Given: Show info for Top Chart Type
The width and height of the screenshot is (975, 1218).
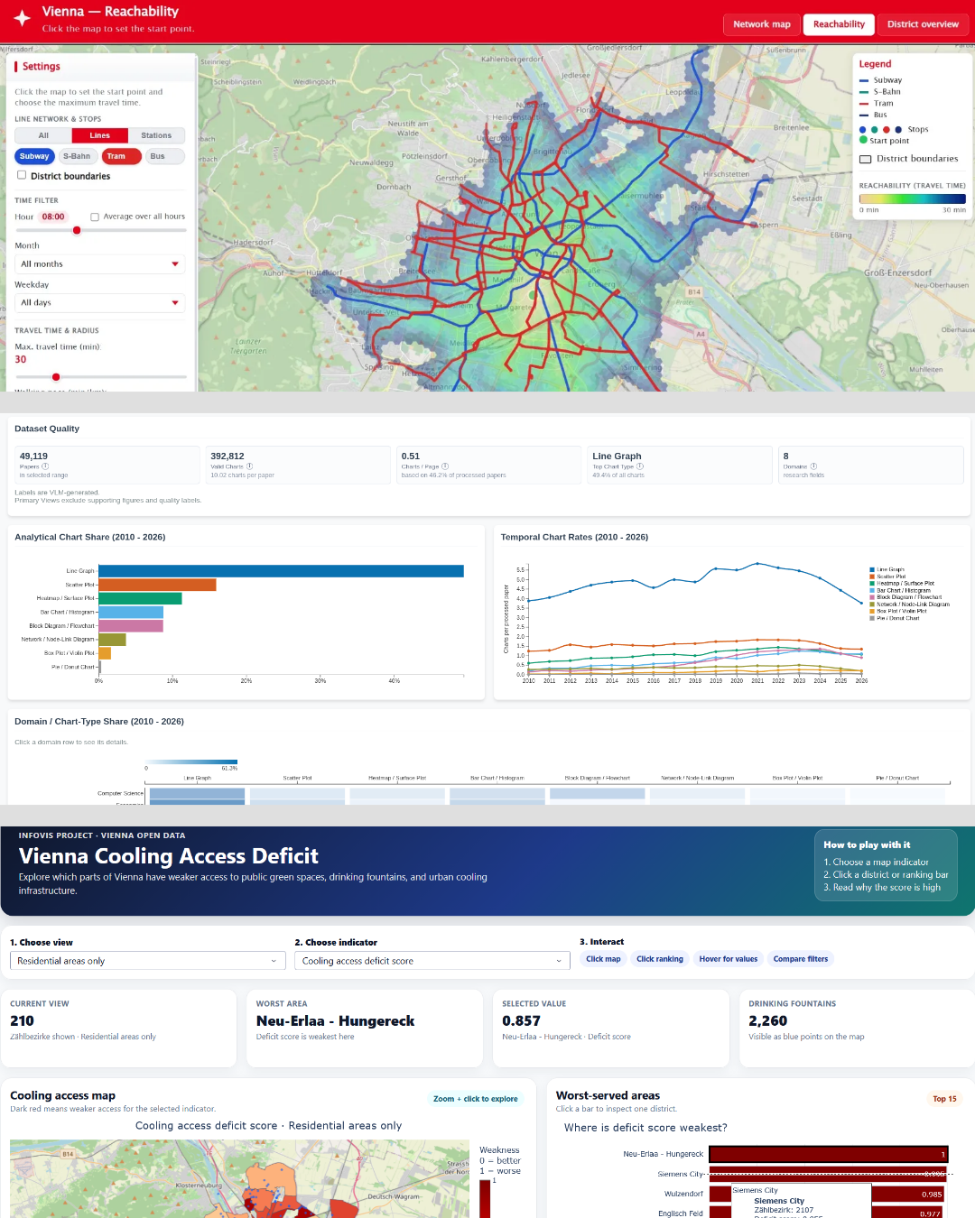Looking at the screenshot, I should point(640,466).
